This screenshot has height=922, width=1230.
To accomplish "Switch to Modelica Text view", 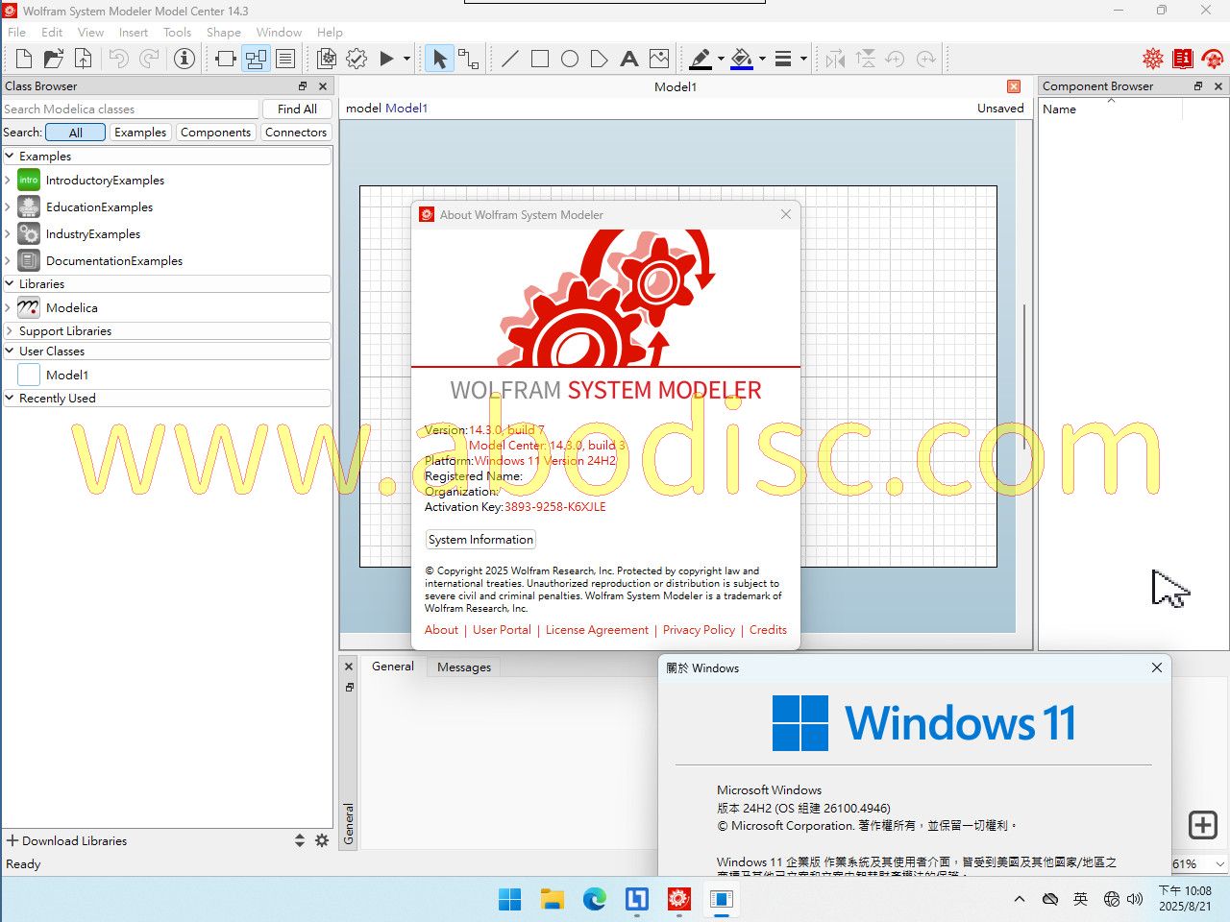I will coord(285,59).
